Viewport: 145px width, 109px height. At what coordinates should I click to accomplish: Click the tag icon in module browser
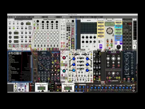pyautogui.click(x=12, y=53)
